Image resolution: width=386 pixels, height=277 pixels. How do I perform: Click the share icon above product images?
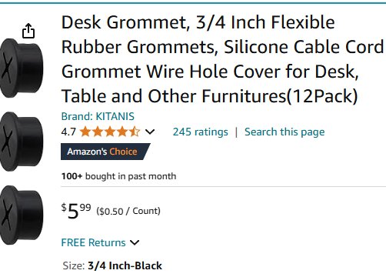(x=28, y=31)
